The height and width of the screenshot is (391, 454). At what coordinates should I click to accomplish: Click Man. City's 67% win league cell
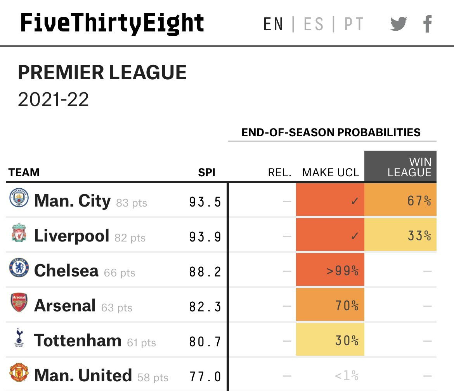[x=400, y=200]
